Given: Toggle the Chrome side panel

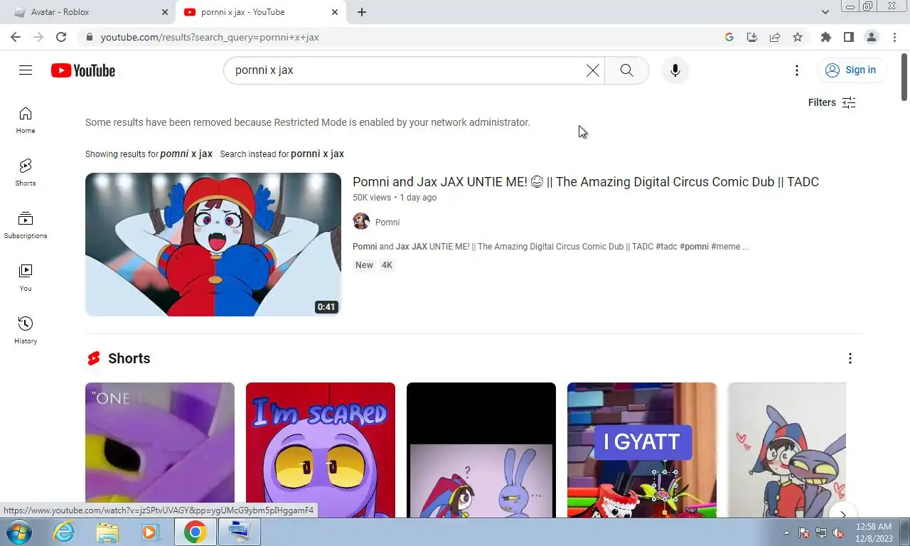Looking at the screenshot, I should (x=848, y=37).
